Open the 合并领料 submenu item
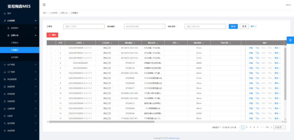294x140 pixels. pyautogui.click(x=20, y=57)
